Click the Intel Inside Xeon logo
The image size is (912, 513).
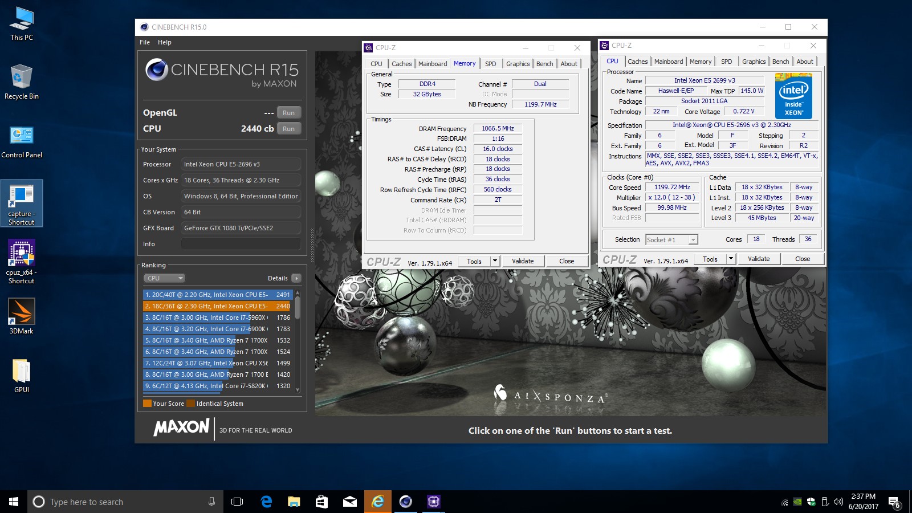click(793, 96)
